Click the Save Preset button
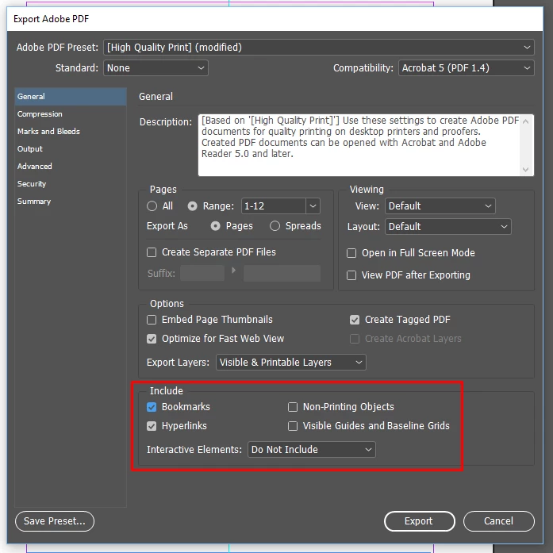553x553 pixels. 55,521
